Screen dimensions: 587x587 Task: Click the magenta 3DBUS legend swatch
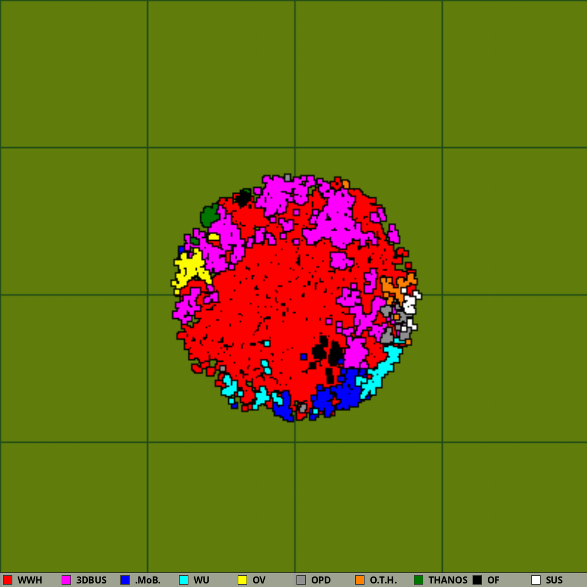[x=66, y=580]
